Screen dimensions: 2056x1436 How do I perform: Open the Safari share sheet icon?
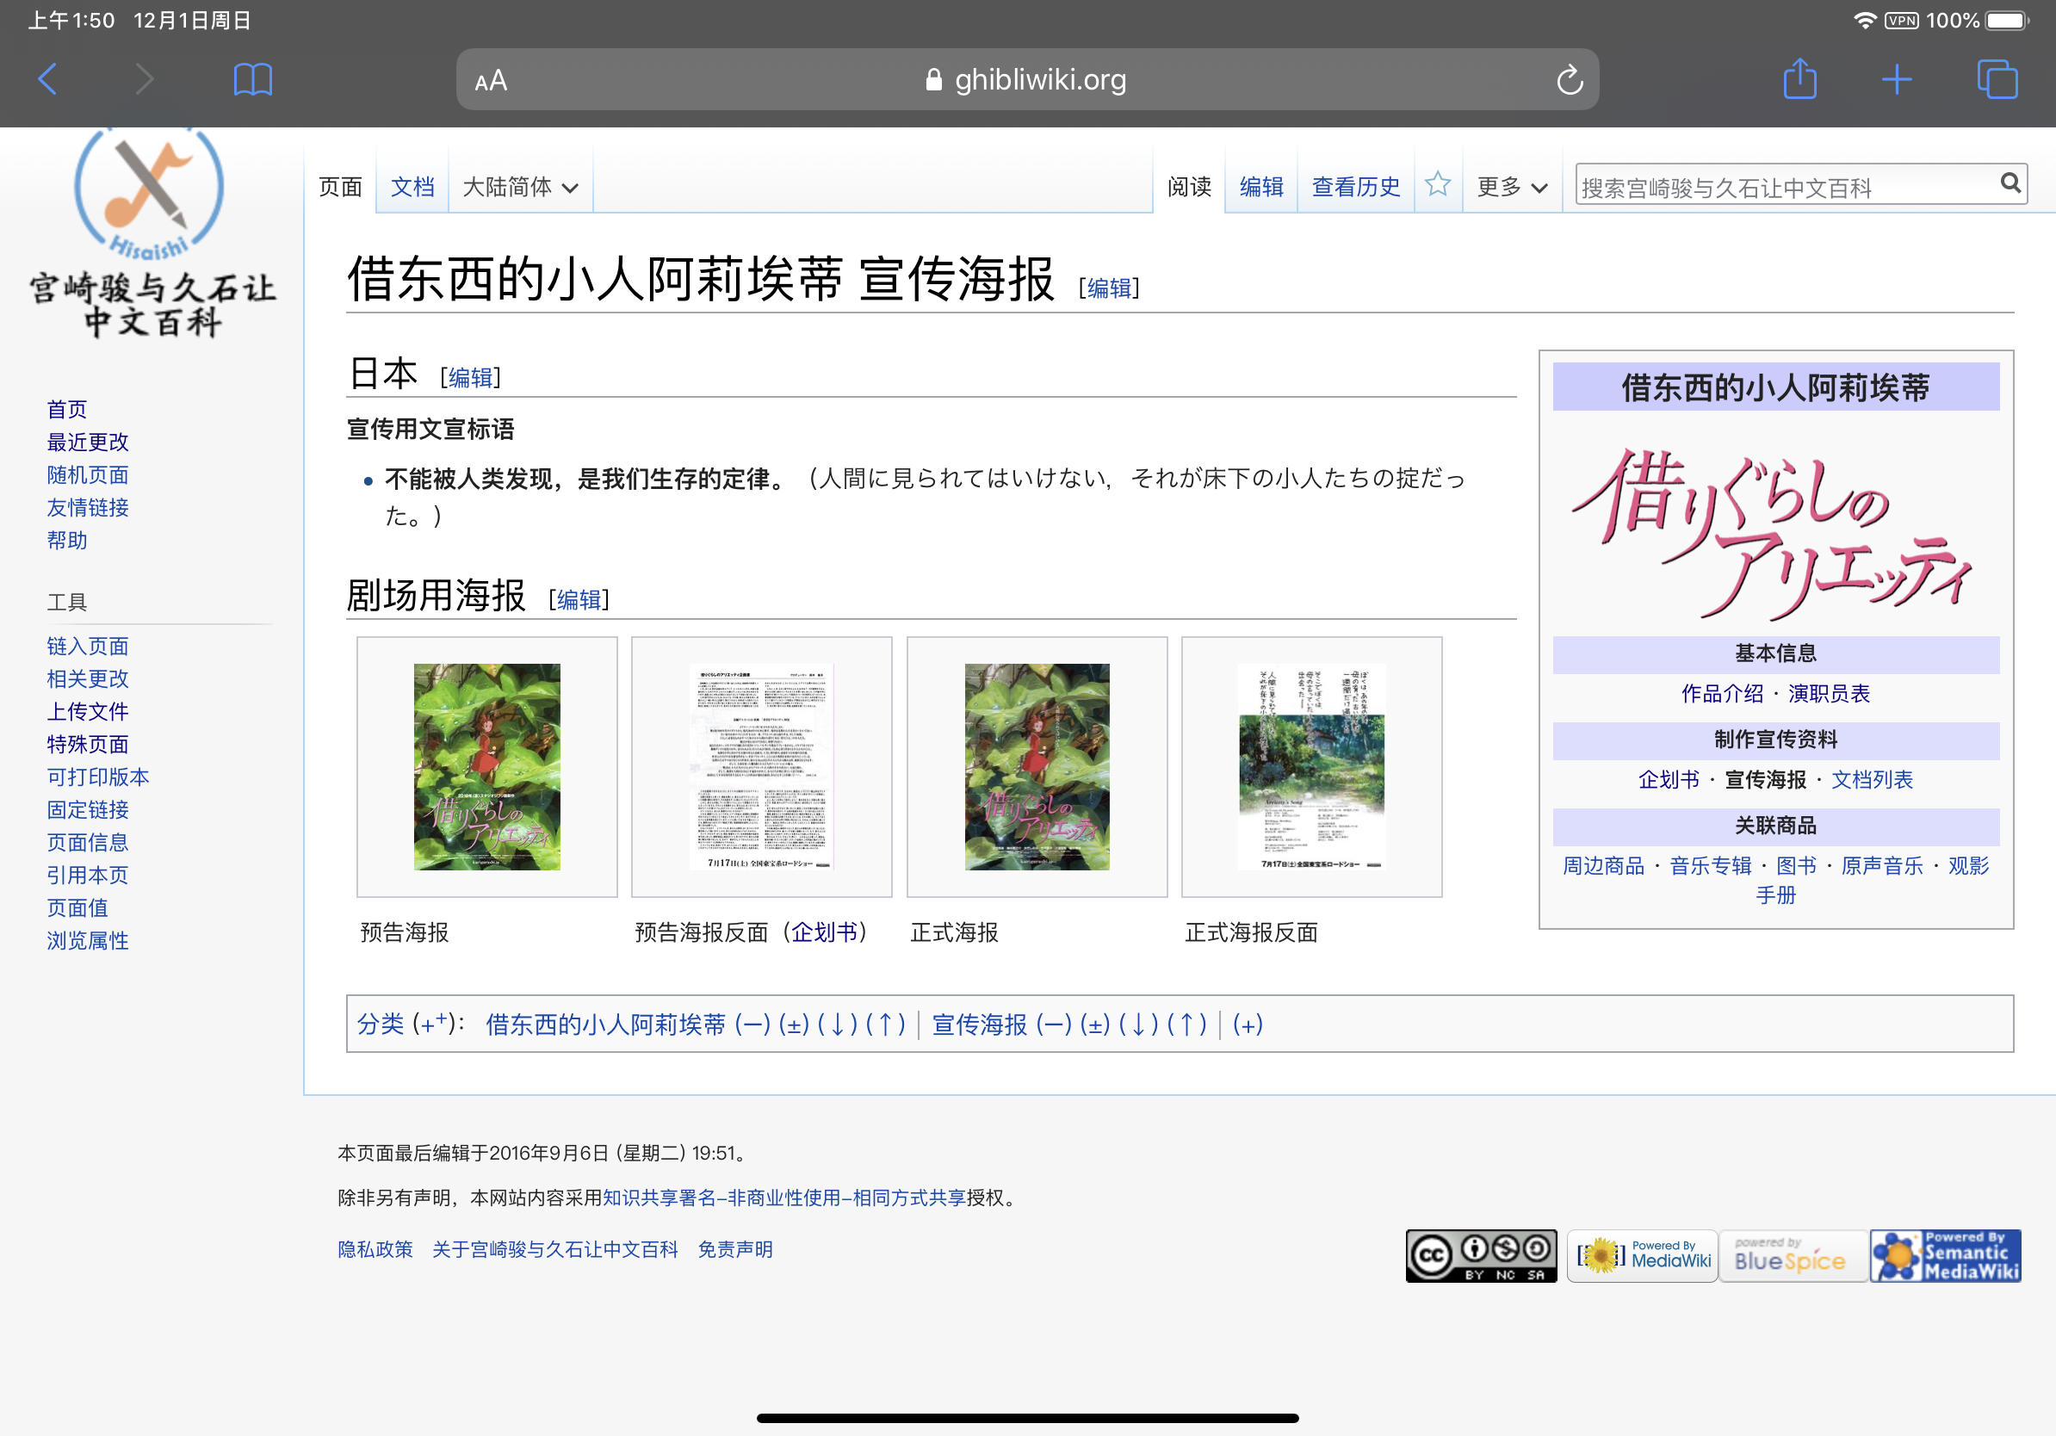tap(1800, 79)
